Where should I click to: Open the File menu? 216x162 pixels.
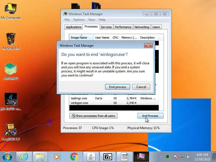click(x=67, y=20)
